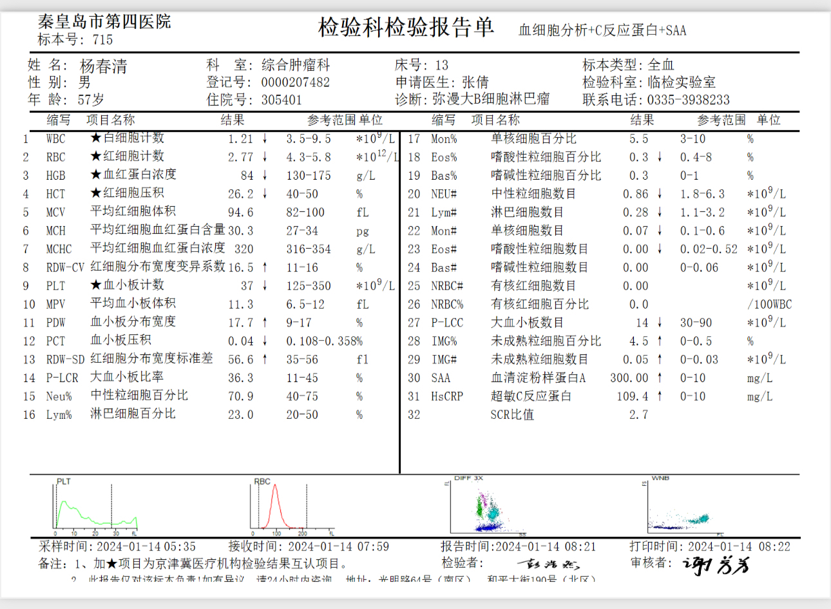The height and width of the screenshot is (609, 831).
Task: Click the high arrow beside SAA result
Action: [660, 378]
